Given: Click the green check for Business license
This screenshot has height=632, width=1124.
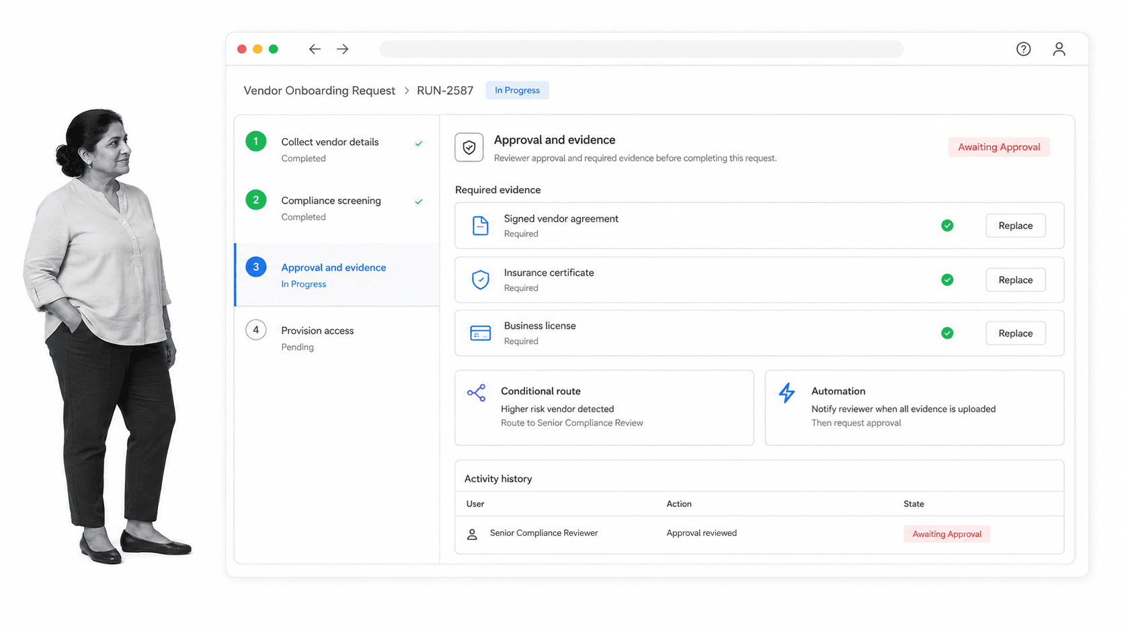Looking at the screenshot, I should 947,333.
